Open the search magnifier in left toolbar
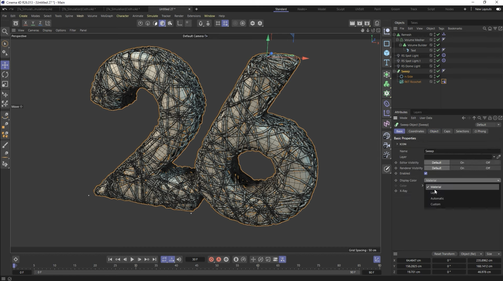 click(x=5, y=31)
